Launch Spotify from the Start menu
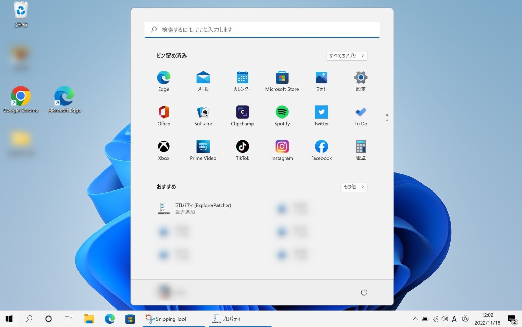Viewport: 522px width, 327px height. (x=282, y=115)
